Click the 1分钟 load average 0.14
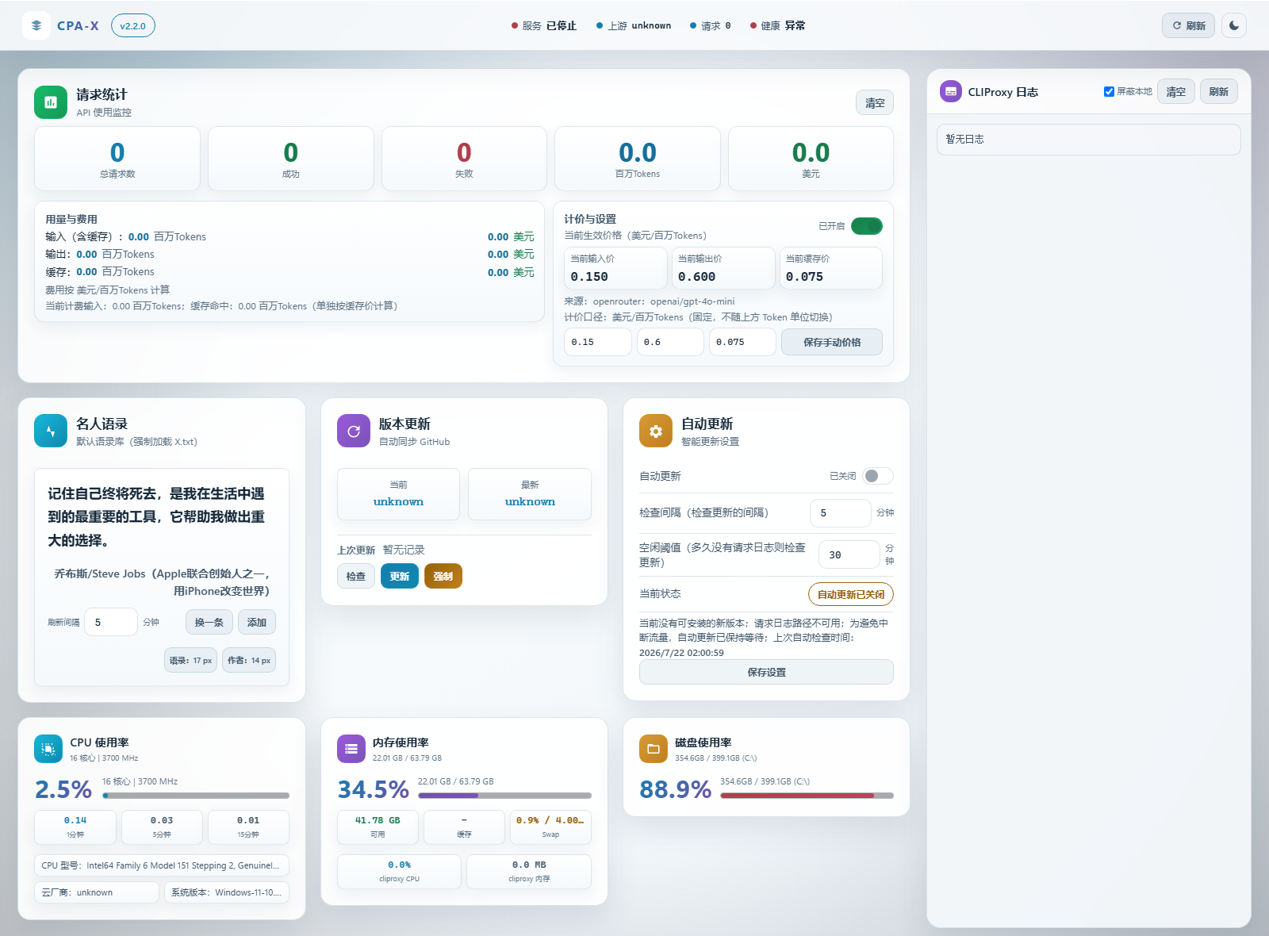Screen dimensions: 1269x936 click(x=75, y=827)
